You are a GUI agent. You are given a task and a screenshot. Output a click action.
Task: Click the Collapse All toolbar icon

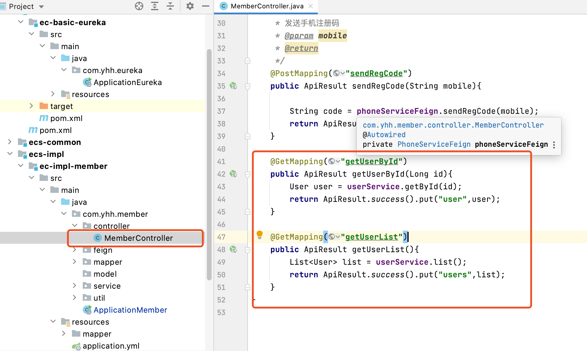(x=170, y=6)
